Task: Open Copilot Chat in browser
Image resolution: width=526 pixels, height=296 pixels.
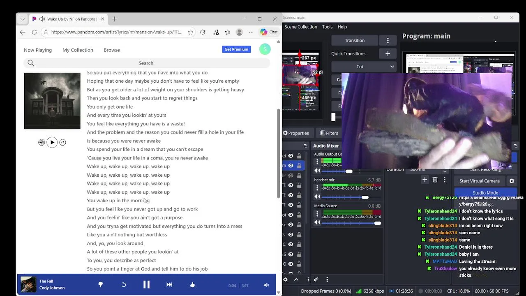Action: pos(269,32)
